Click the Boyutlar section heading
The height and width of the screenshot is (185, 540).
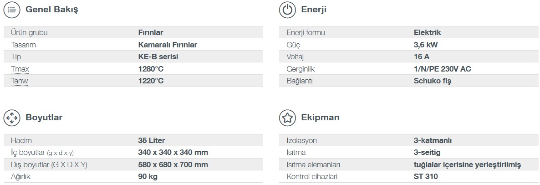coord(44,118)
